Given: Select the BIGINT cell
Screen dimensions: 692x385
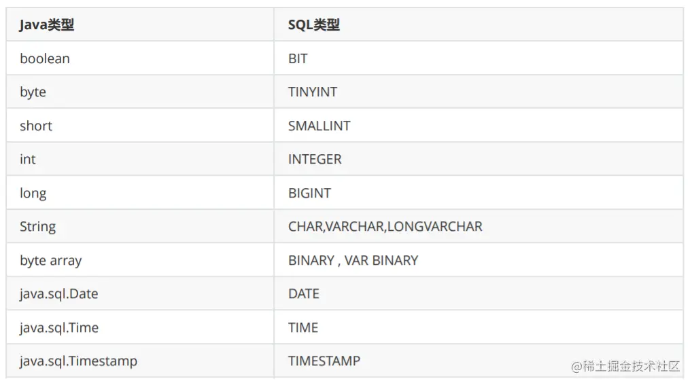Looking at the screenshot, I should [x=309, y=193].
